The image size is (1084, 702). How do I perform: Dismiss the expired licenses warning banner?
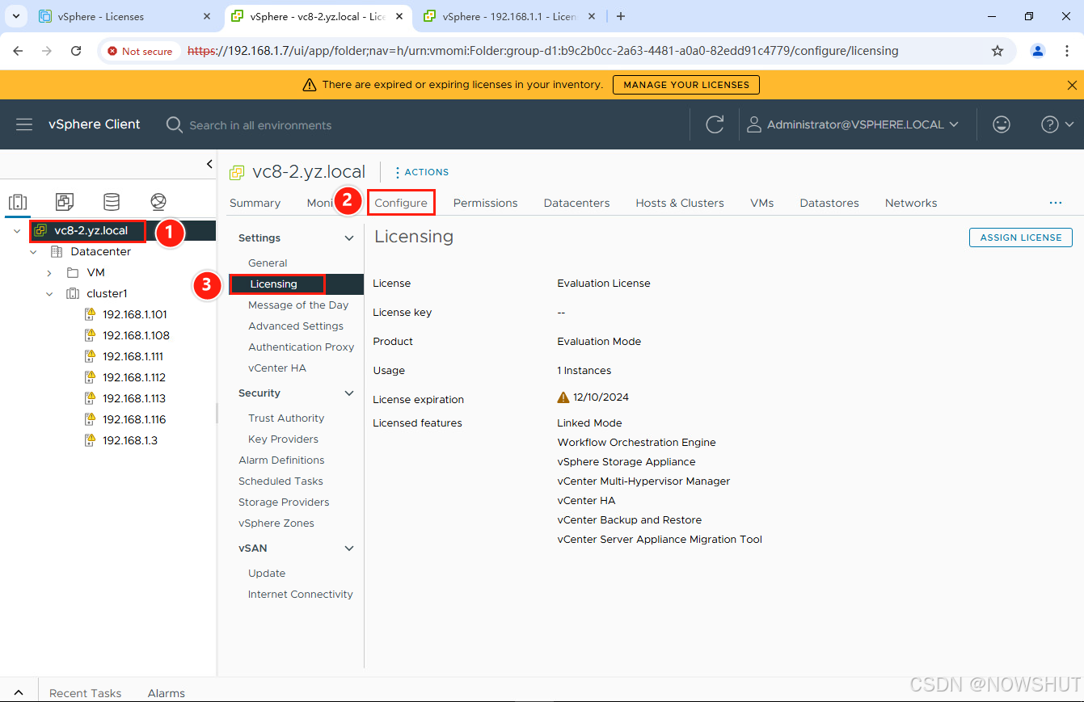1073,85
